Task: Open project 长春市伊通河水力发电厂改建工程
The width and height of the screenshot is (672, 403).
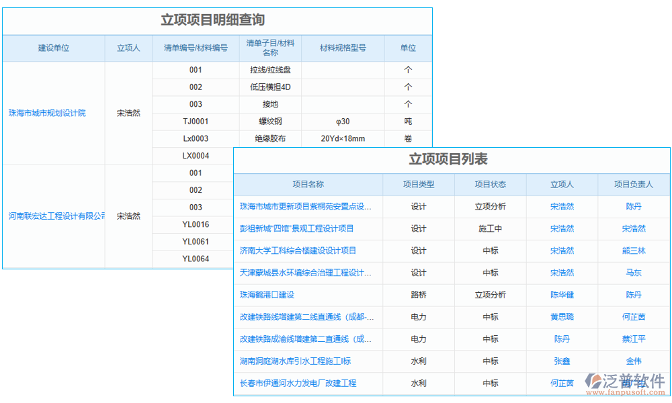Action: [x=300, y=384]
